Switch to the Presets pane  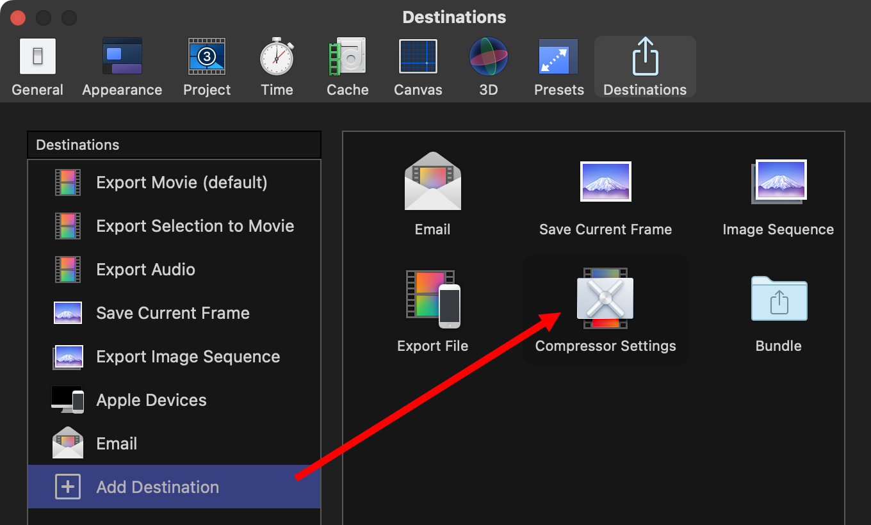point(558,67)
